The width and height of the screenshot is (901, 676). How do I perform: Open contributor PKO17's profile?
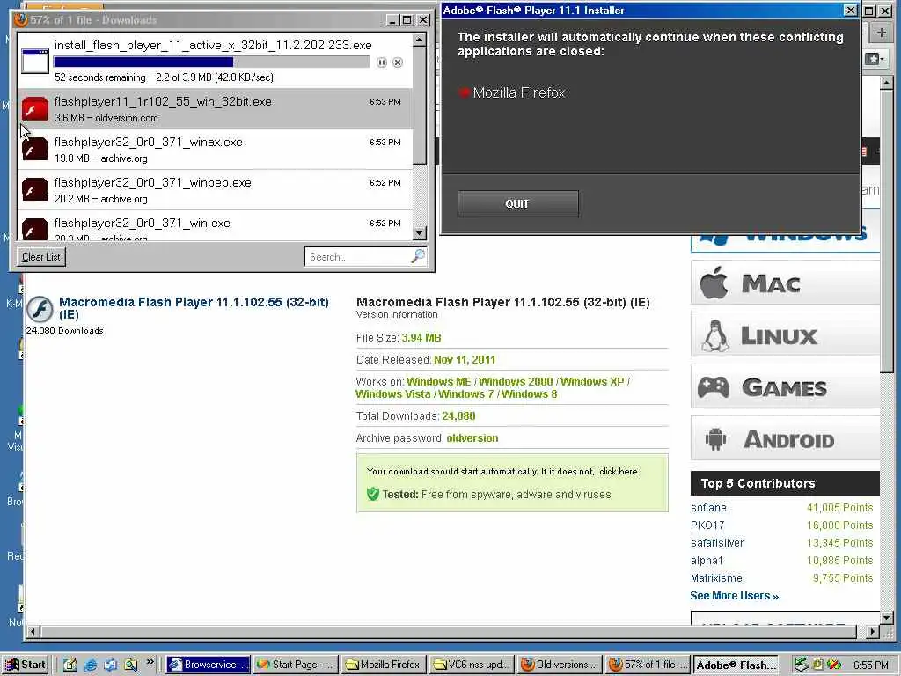coord(707,525)
